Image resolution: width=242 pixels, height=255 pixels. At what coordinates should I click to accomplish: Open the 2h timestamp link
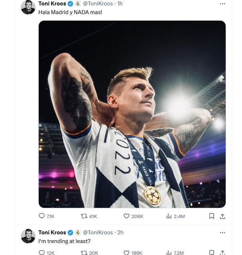[120, 232]
